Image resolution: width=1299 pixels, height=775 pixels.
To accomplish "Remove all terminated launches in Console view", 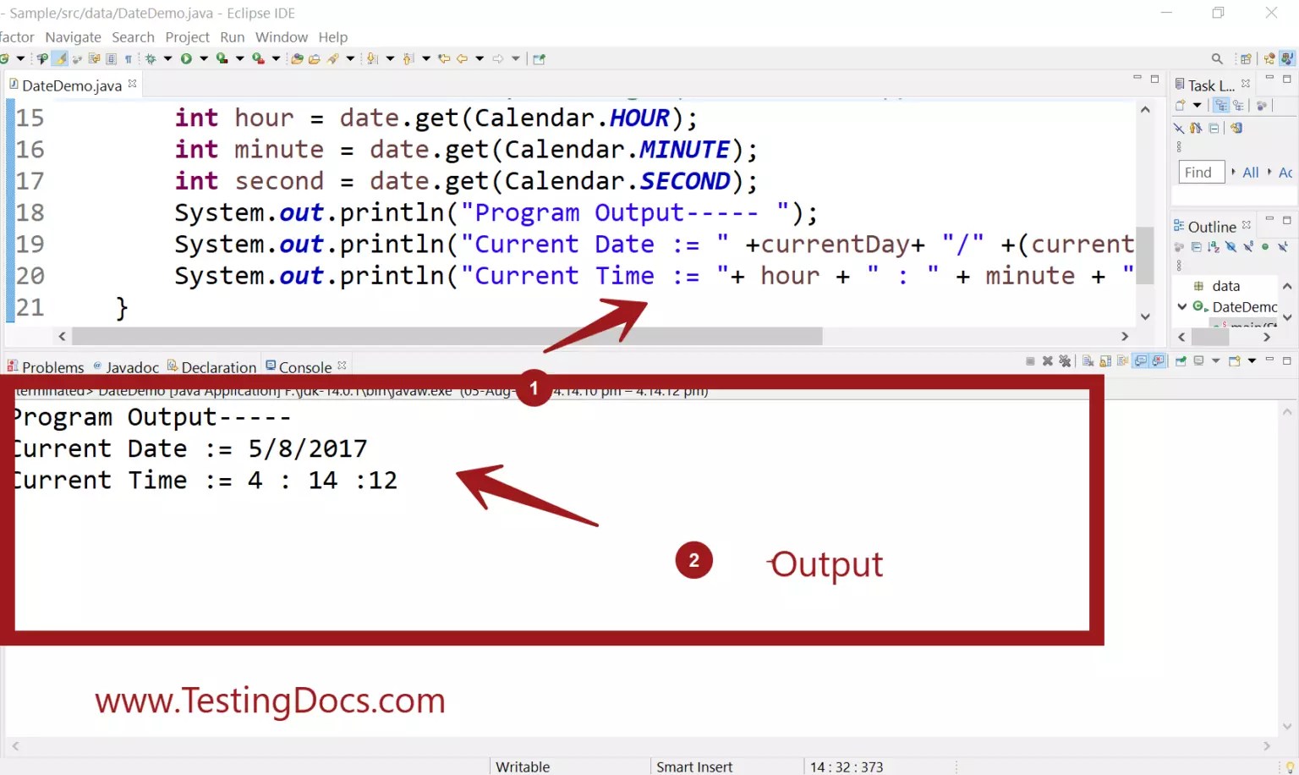I will 1065,360.
